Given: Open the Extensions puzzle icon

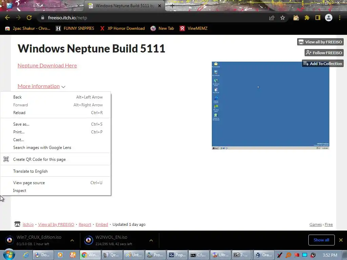Looking at the screenshot, I should point(307,18).
